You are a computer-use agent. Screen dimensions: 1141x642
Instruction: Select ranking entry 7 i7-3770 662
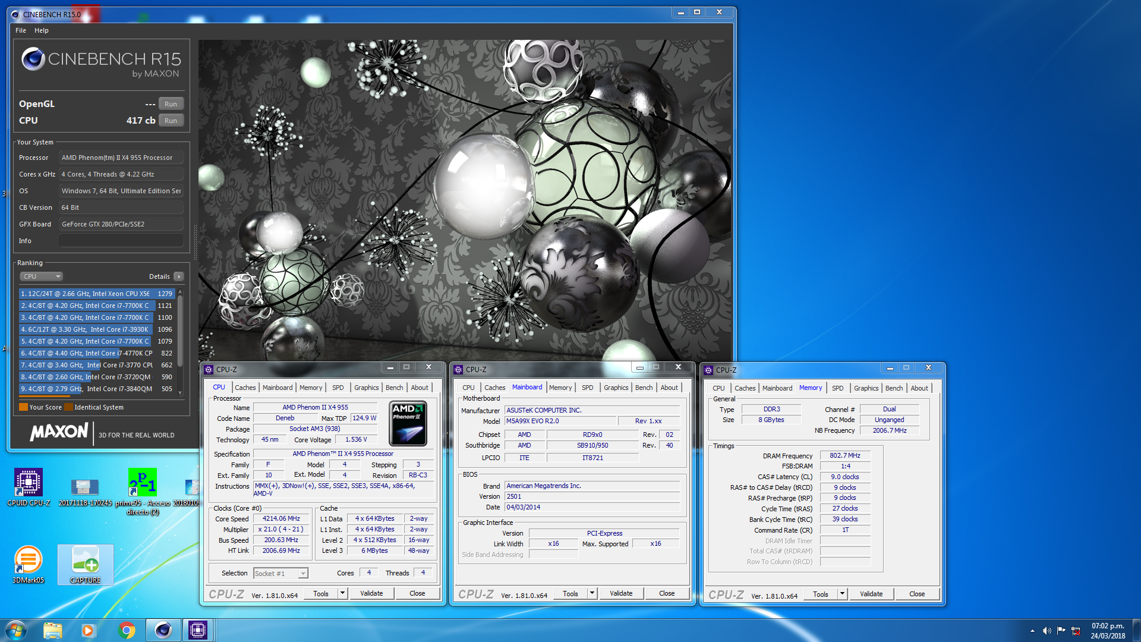pos(96,365)
